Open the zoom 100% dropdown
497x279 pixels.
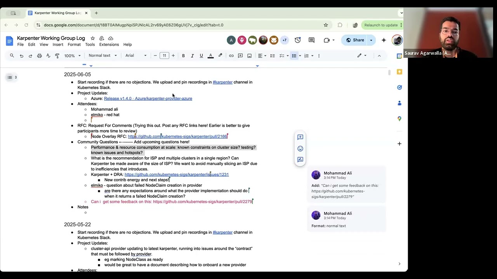[x=73, y=56]
